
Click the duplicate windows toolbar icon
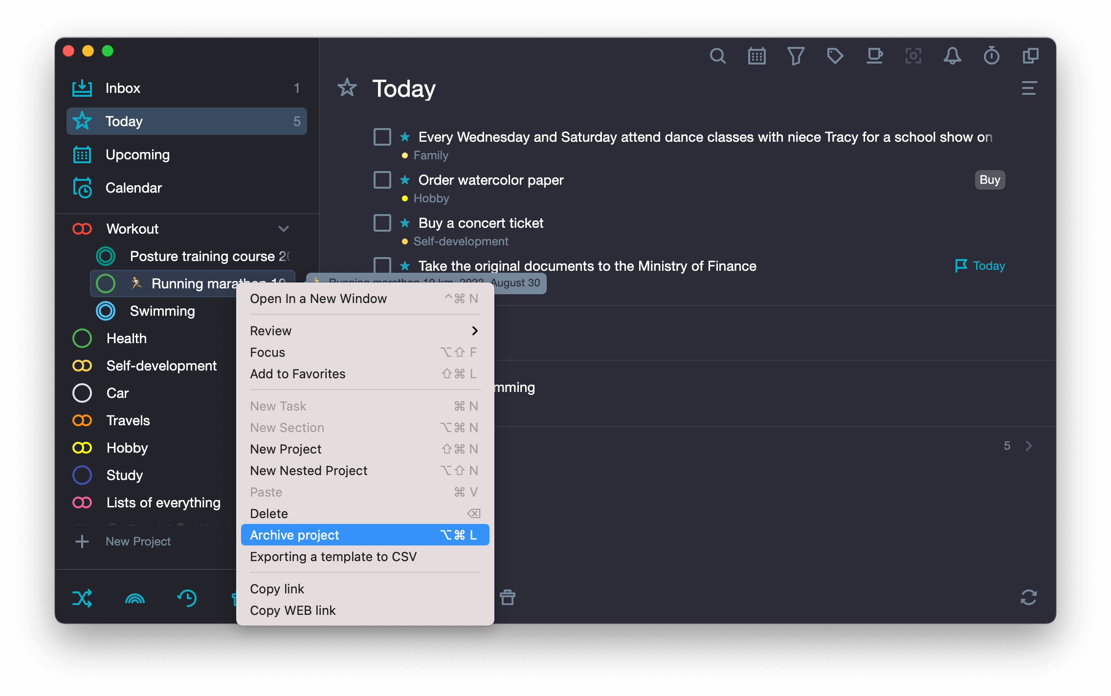[x=1030, y=56]
